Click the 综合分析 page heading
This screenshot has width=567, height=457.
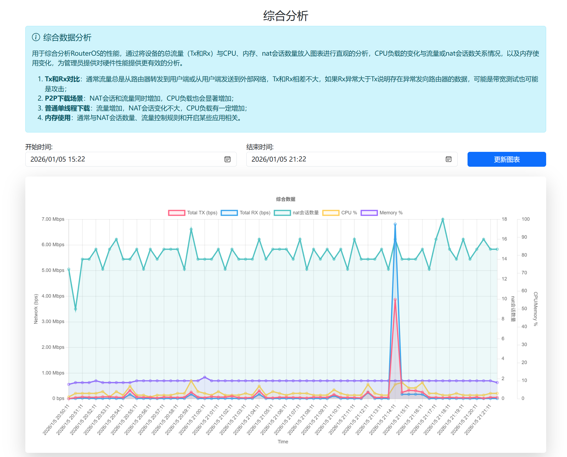285,16
